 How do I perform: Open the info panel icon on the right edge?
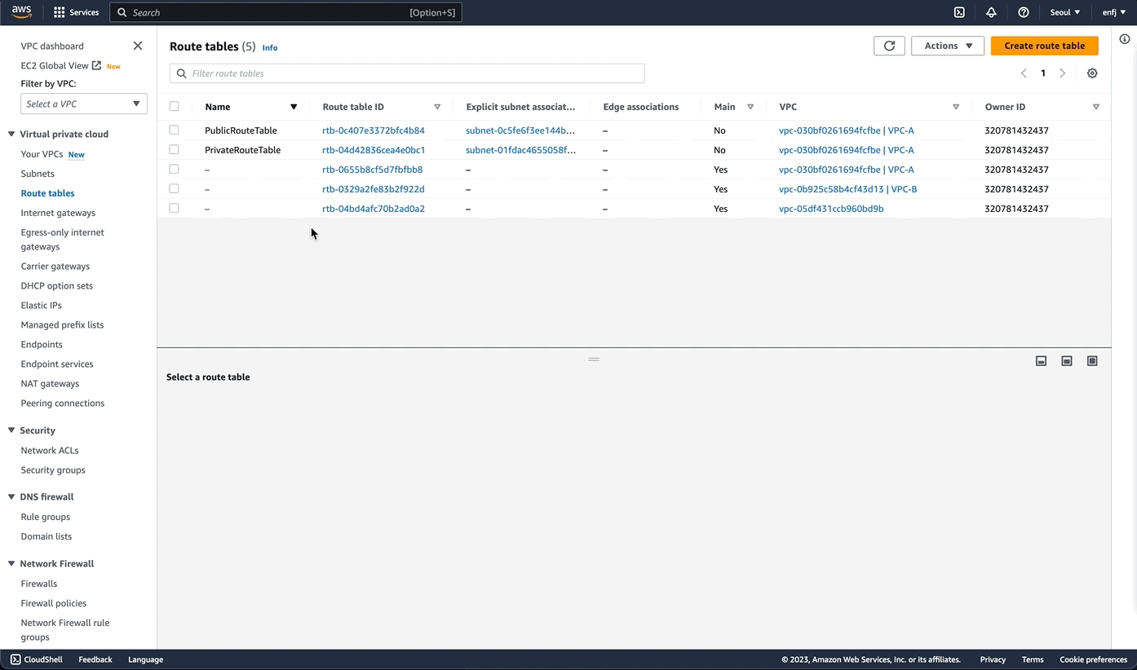[x=1124, y=39]
